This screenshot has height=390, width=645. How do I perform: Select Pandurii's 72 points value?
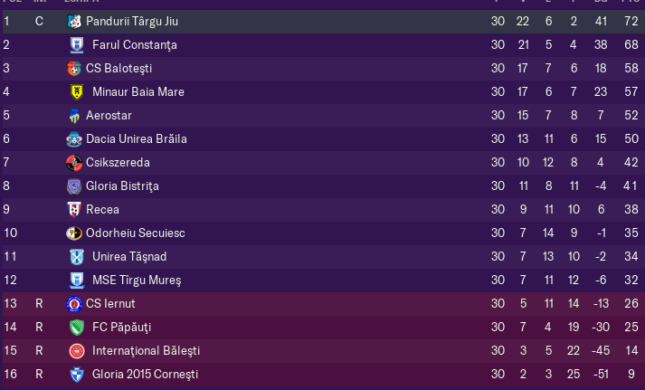[x=631, y=22]
